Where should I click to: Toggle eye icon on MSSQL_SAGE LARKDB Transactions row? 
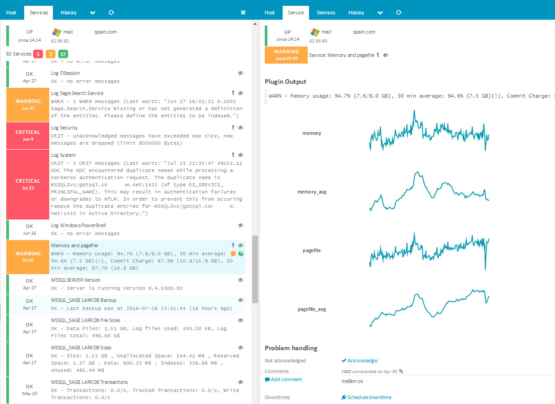241,382
